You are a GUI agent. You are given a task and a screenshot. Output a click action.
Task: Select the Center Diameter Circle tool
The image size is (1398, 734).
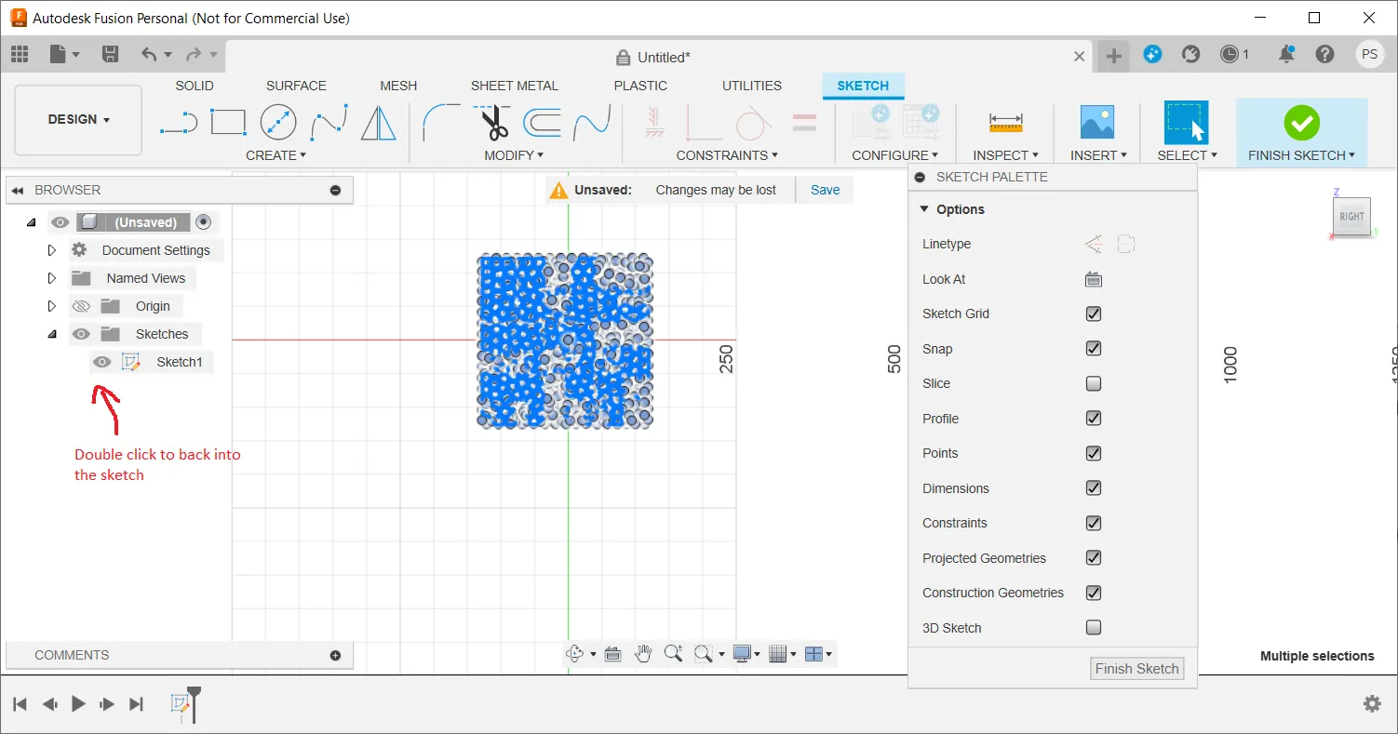[x=278, y=122]
